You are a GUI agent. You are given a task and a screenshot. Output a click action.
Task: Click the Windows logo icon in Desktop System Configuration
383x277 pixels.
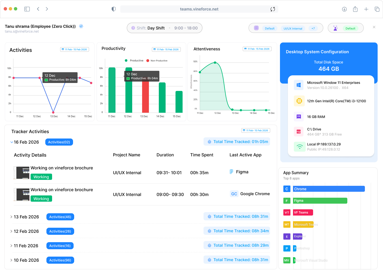tap(298, 84)
